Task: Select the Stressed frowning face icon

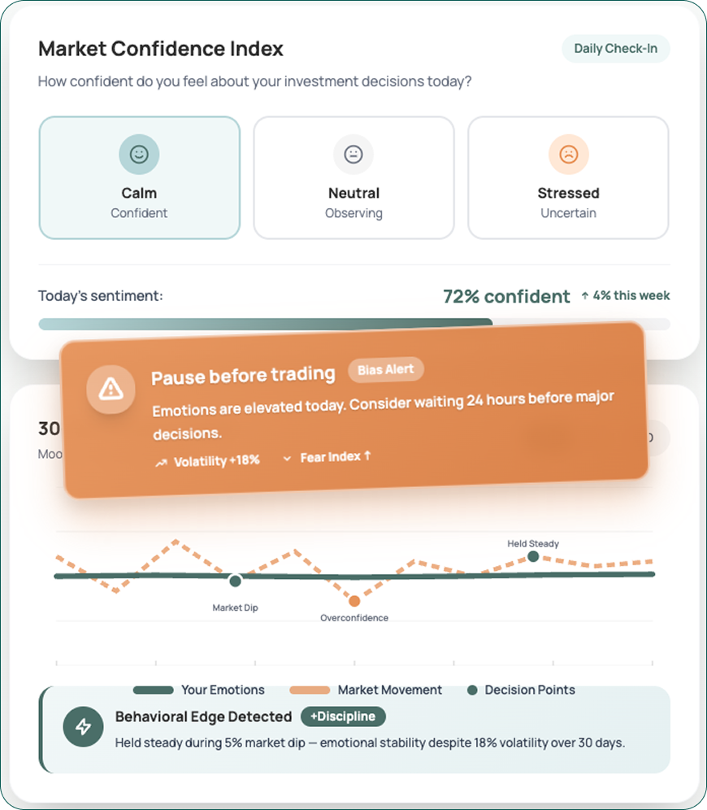Action: (x=568, y=154)
